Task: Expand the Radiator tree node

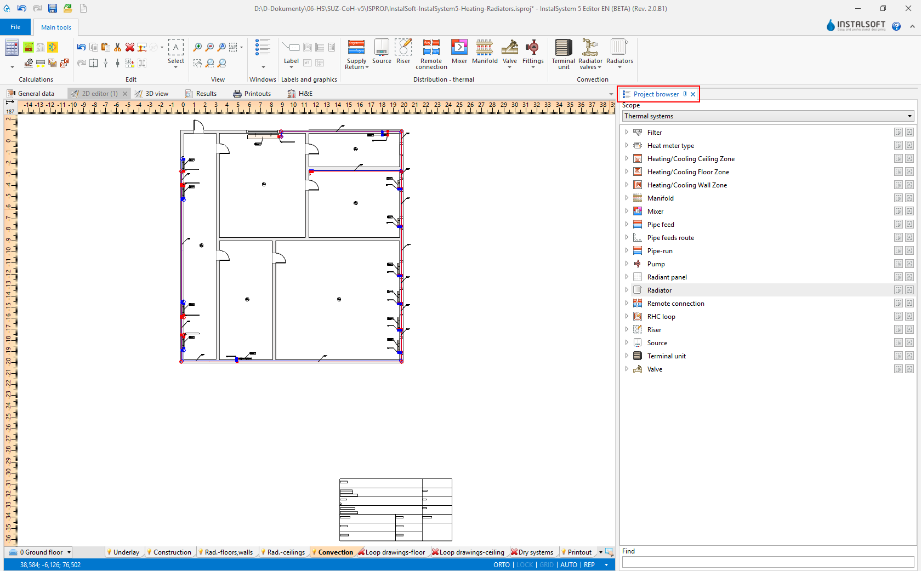Action: click(x=627, y=290)
